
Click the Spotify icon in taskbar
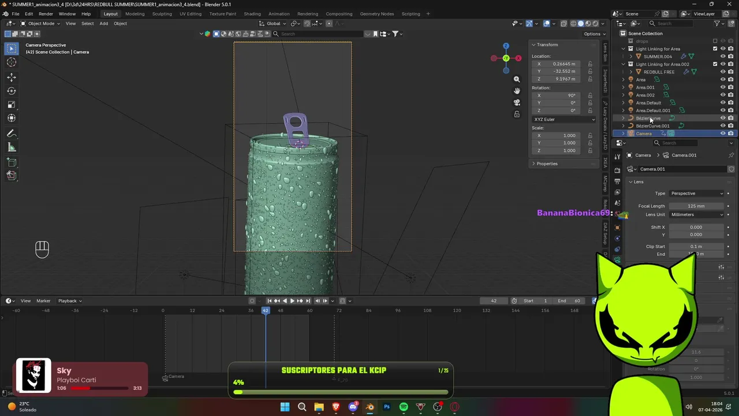(404, 407)
